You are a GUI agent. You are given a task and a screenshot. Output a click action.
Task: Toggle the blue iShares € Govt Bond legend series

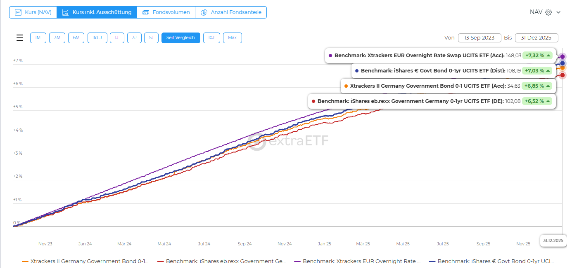(x=491, y=261)
